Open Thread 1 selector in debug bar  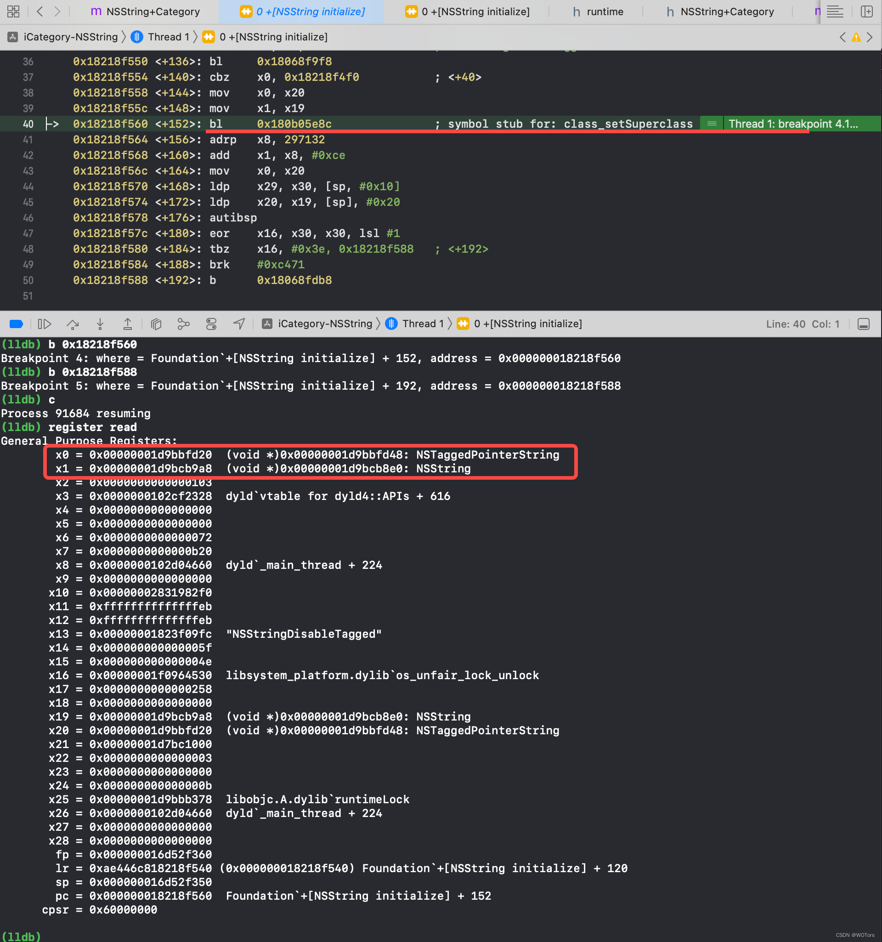click(x=415, y=324)
